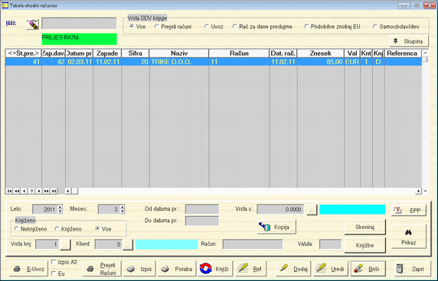This screenshot has width=438, height=281.
Task: Click the 85,00 amount cell
Action: point(321,62)
